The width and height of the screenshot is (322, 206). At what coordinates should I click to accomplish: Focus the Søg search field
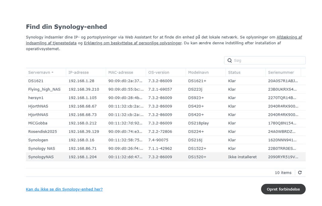pyautogui.click(x=265, y=60)
